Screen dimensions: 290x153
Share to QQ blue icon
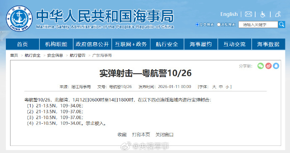(x=276, y=66)
